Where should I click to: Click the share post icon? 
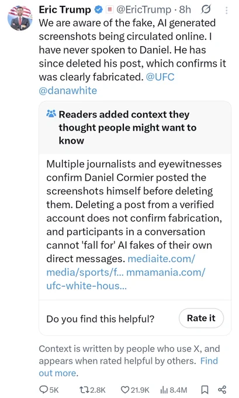coord(222,390)
